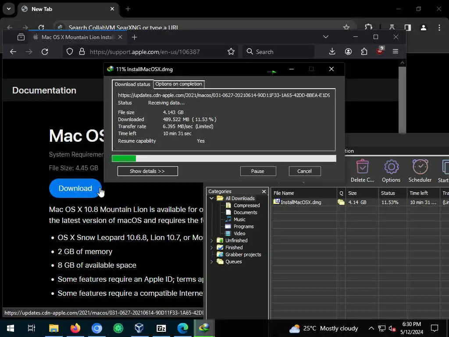
Task: Click the Firefox Search box
Action: tap(278, 52)
